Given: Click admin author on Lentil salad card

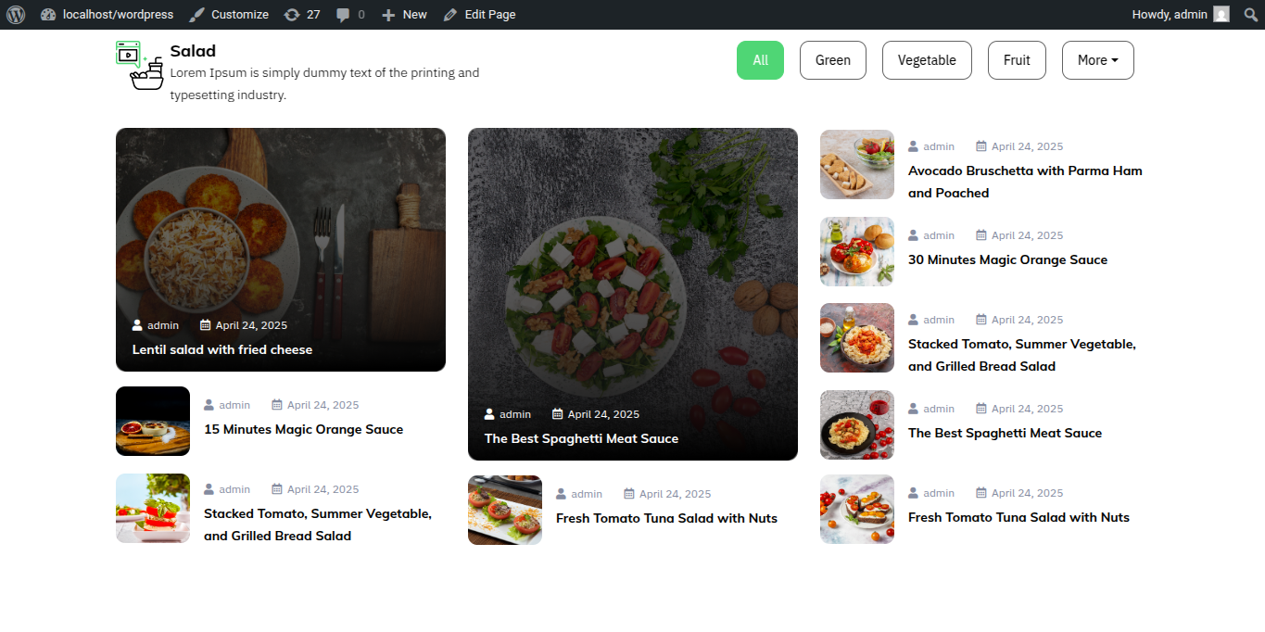Looking at the screenshot, I should tap(163, 325).
